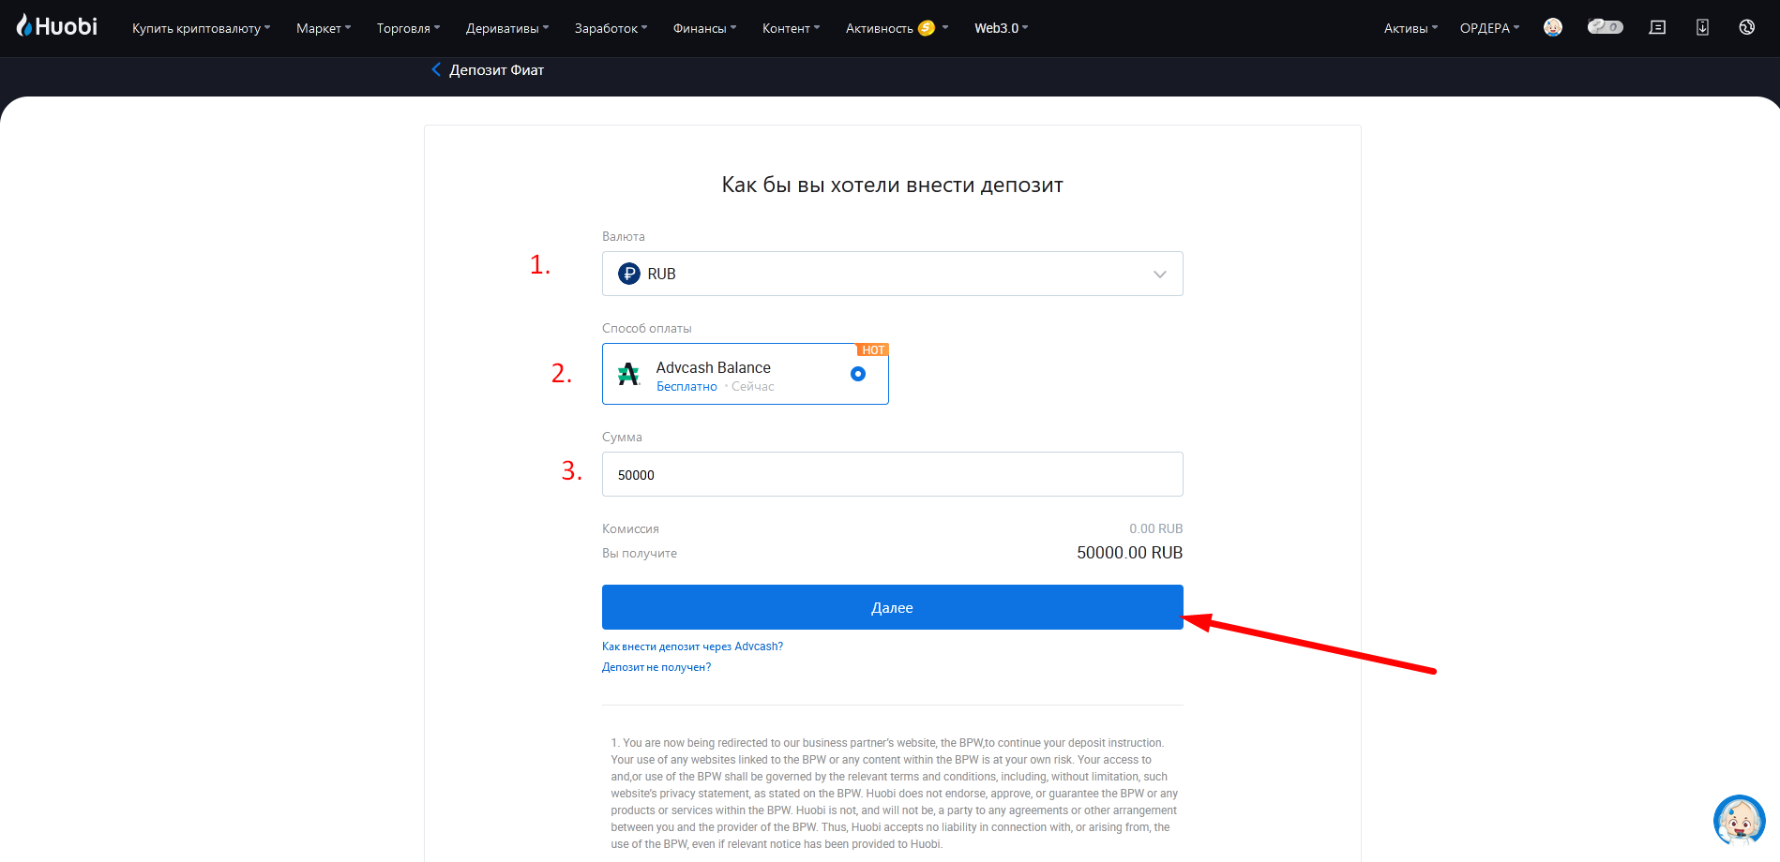Open the messages icon in the header
Screen dimensions: 1780x862
click(x=1657, y=27)
